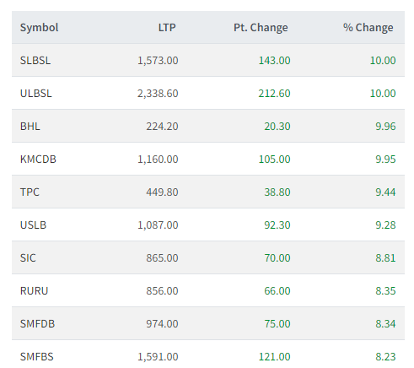Select SIC's point change 70.00

click(277, 258)
